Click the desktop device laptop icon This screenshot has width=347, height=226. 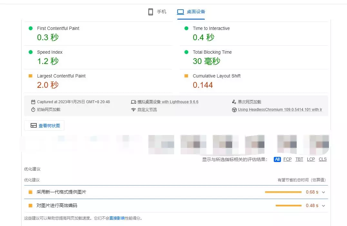[x=180, y=12]
